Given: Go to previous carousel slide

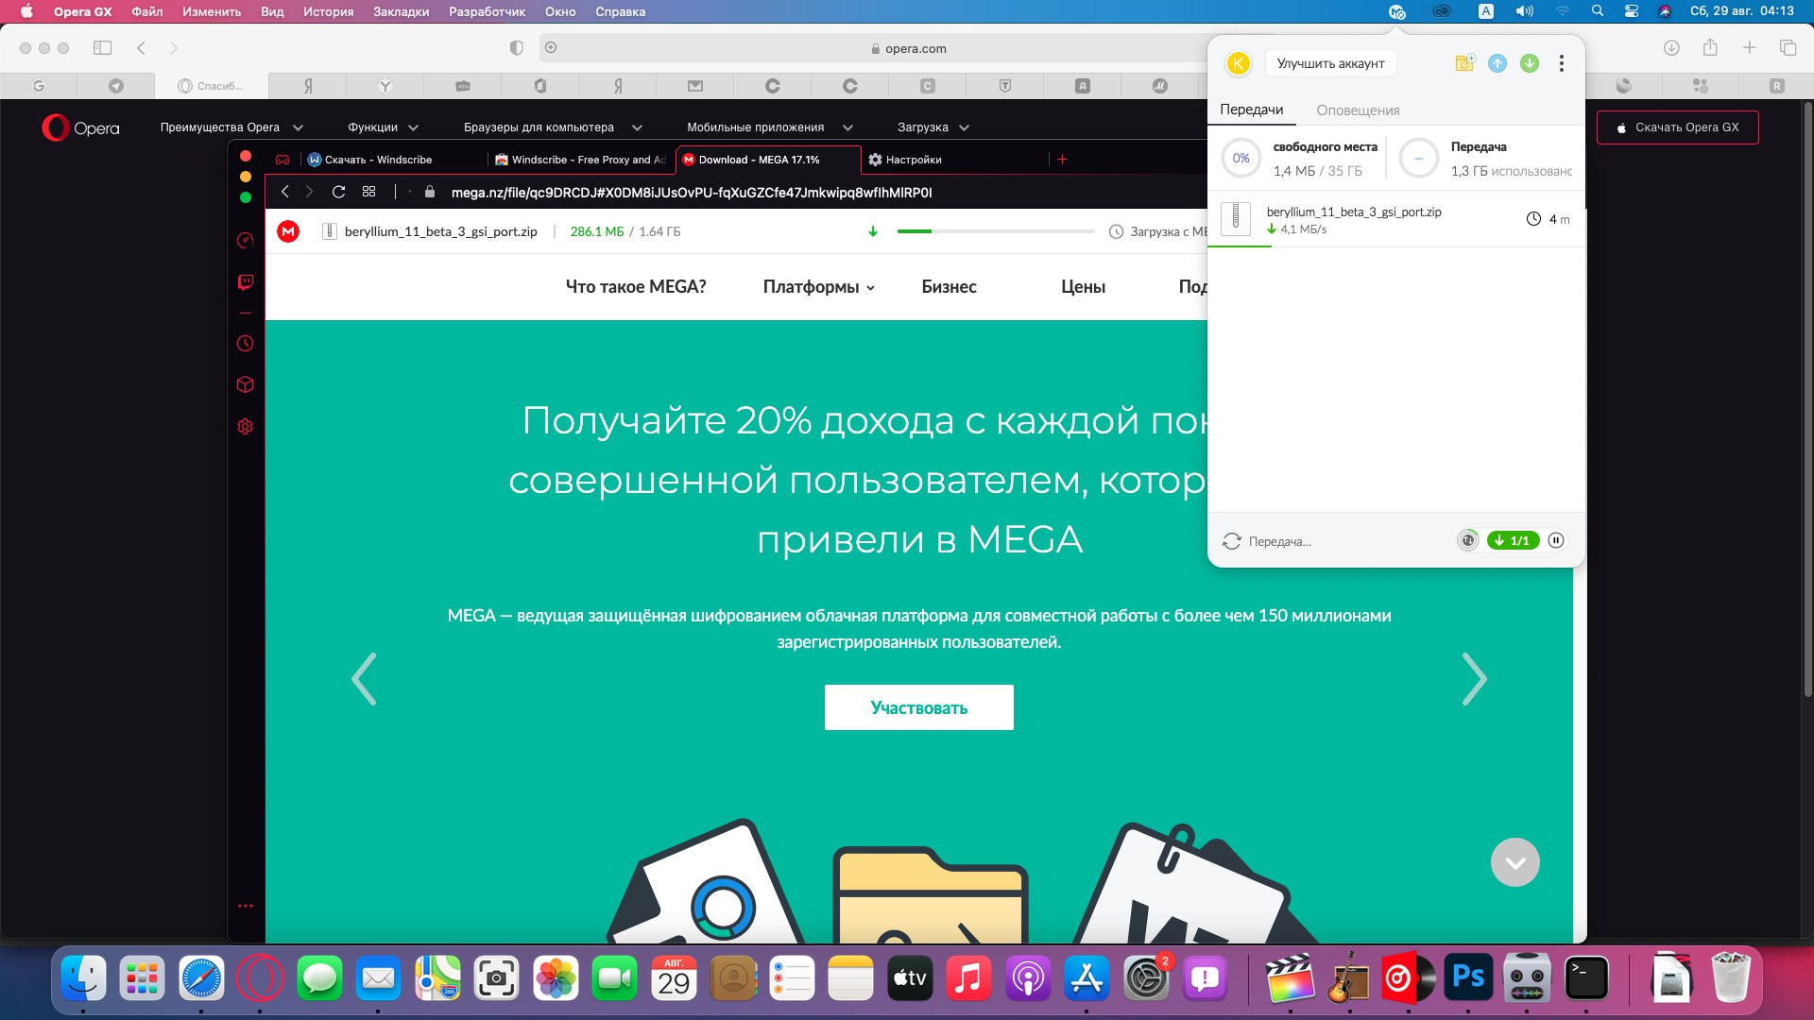Looking at the screenshot, I should coord(364,679).
